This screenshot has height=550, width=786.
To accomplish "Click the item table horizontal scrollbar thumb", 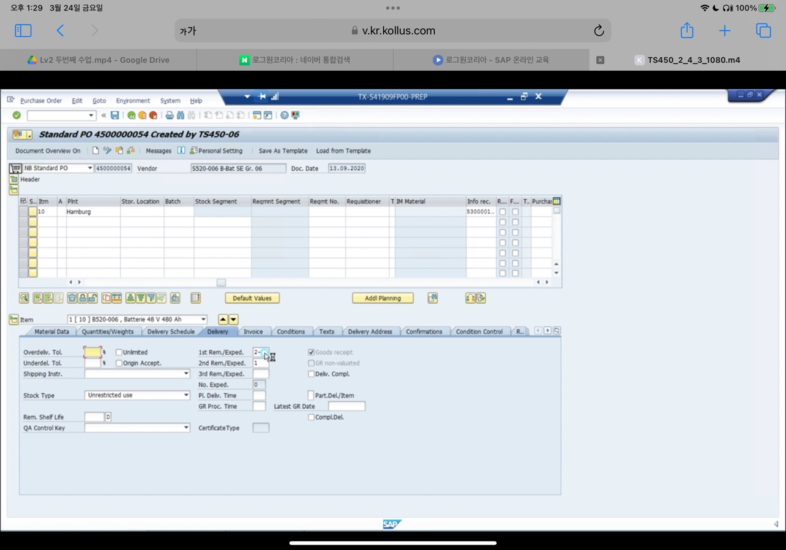I will coord(221,282).
